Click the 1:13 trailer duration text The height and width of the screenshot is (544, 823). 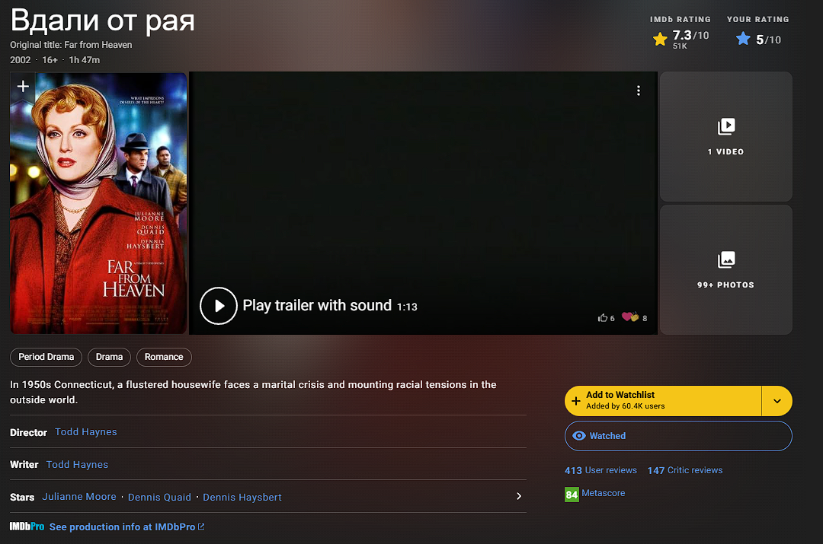407,307
